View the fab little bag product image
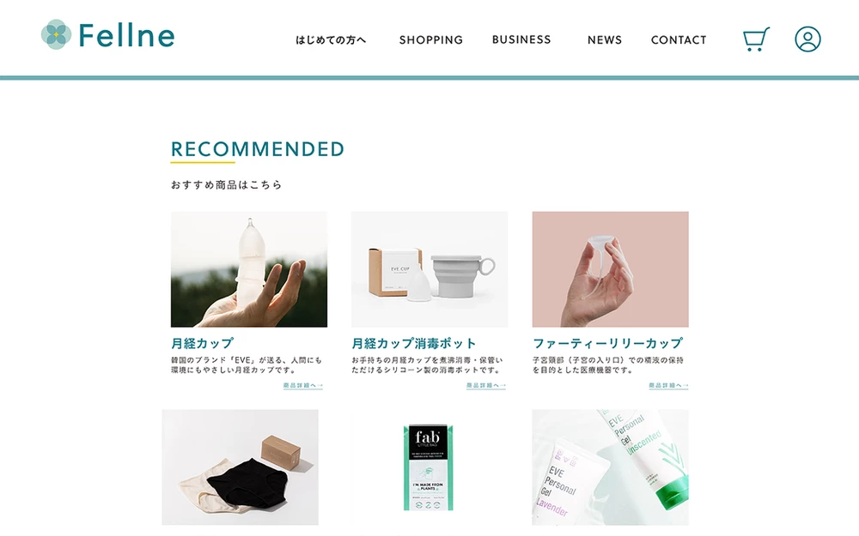 point(429,467)
